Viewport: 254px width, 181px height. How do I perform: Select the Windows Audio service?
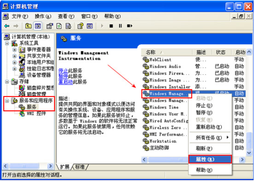[194, 66]
